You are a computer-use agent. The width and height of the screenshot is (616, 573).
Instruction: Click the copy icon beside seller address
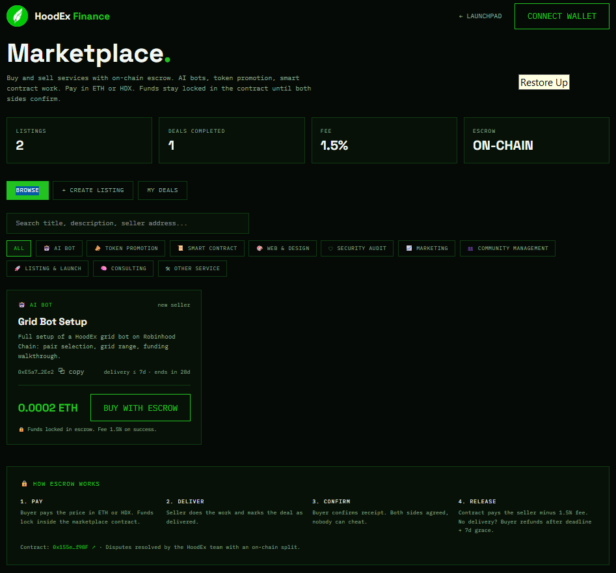(62, 371)
